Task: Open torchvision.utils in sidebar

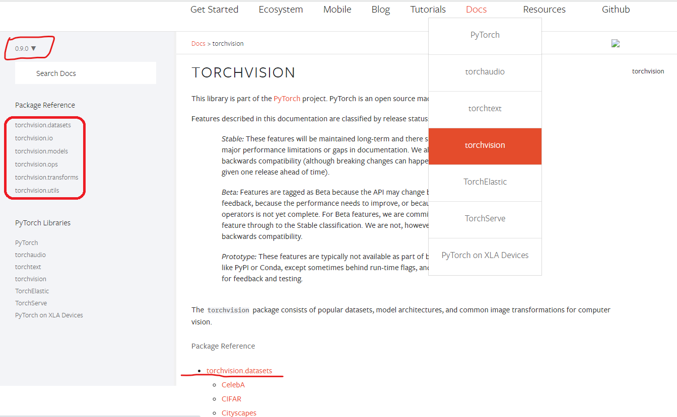Action: pos(37,191)
